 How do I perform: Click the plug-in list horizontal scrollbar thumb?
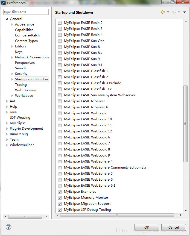pyautogui.click(x=117, y=215)
